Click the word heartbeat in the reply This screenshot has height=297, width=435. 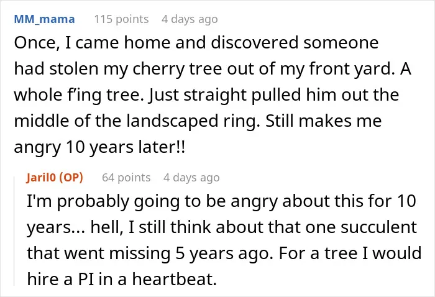(174, 279)
